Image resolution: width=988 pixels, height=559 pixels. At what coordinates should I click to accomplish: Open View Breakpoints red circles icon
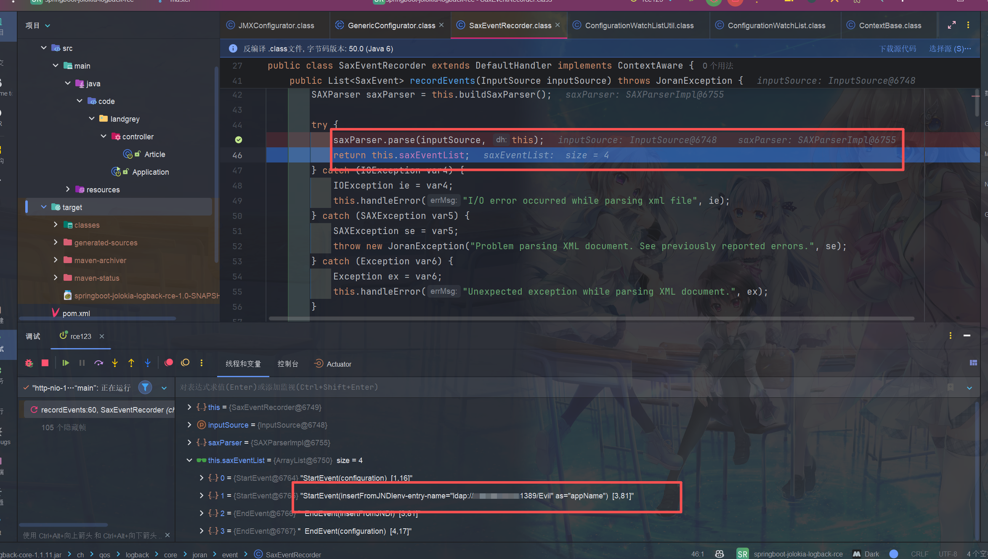pos(169,363)
